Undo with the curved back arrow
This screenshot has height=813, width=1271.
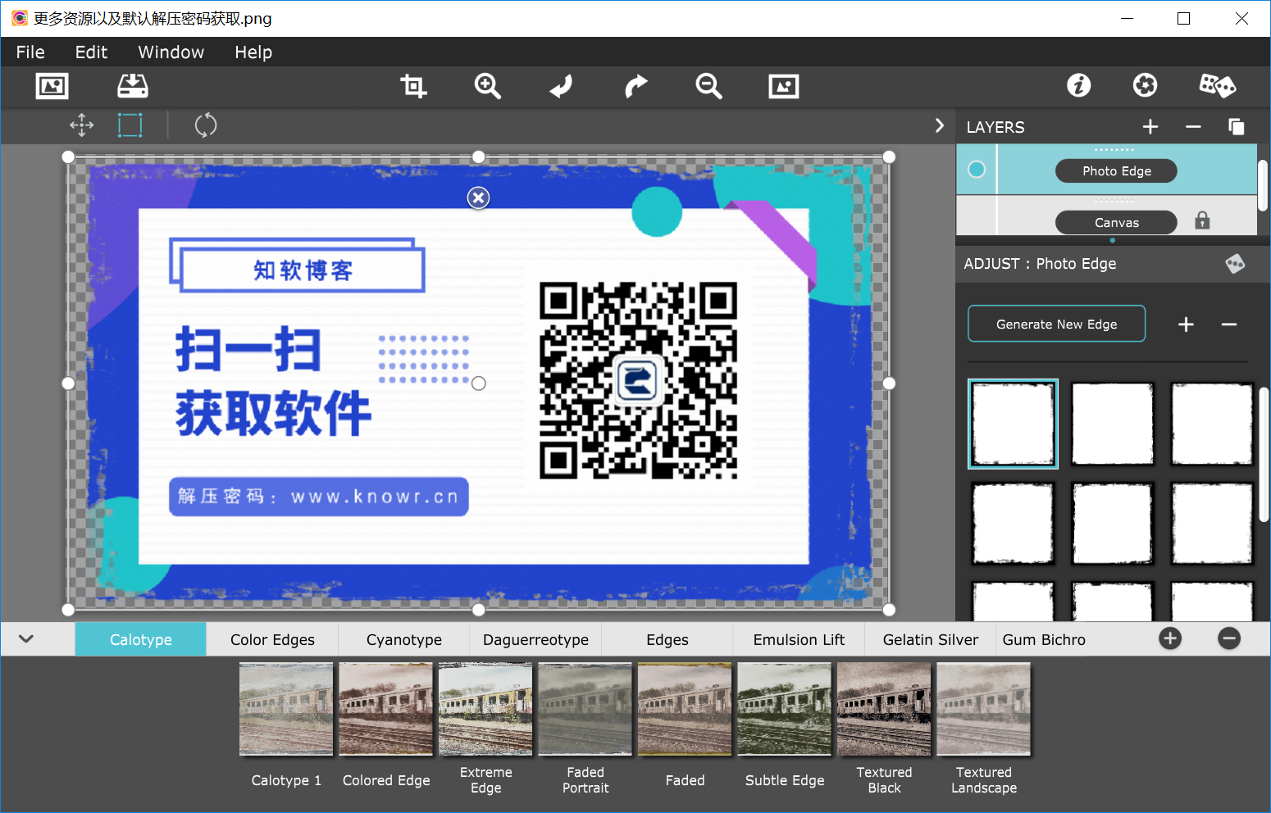(562, 86)
